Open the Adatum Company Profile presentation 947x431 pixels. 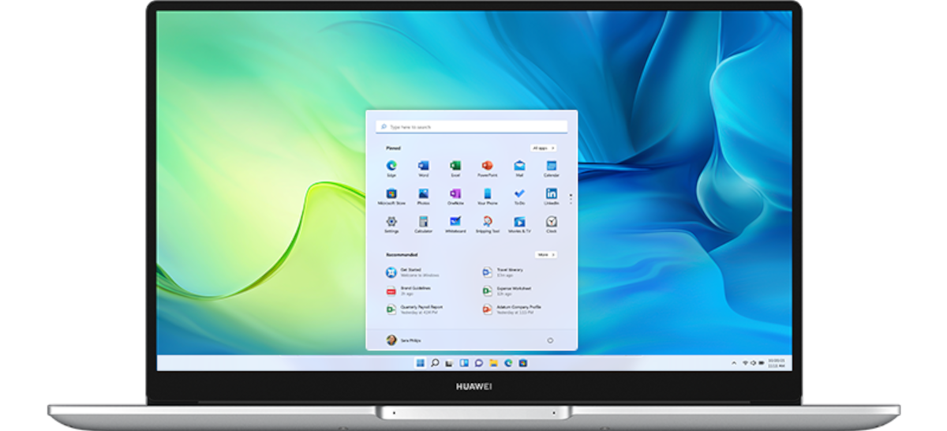511,309
